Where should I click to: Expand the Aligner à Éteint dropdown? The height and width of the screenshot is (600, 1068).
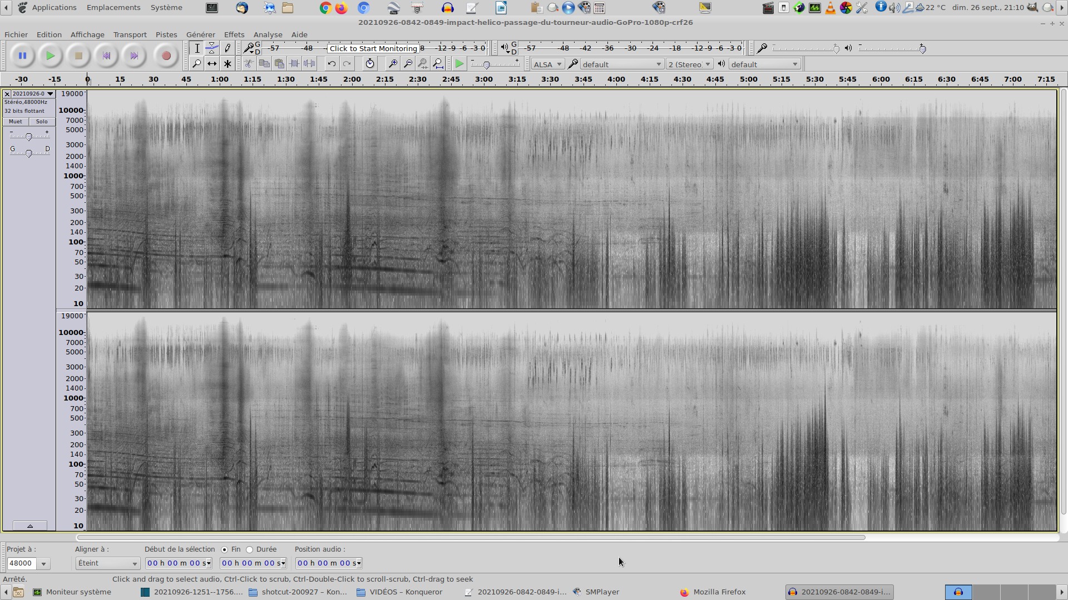[107, 563]
